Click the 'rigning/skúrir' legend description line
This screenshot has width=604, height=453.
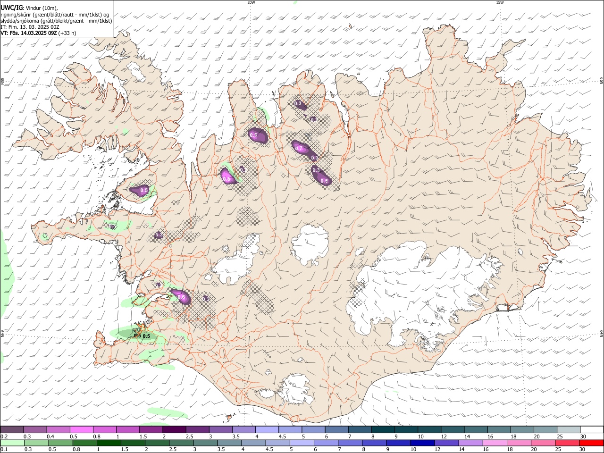tap(55, 14)
